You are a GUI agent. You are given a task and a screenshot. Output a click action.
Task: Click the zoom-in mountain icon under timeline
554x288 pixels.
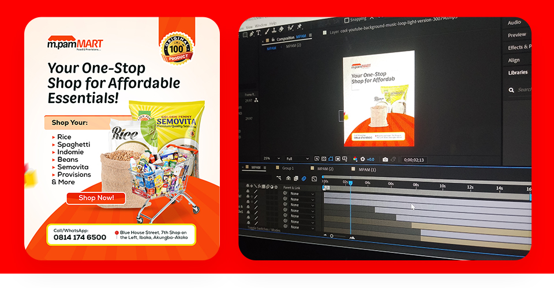pos(352,238)
